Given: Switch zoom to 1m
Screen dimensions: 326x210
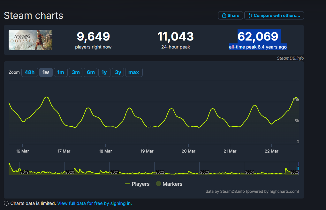Looking at the screenshot, I should click(60, 72).
